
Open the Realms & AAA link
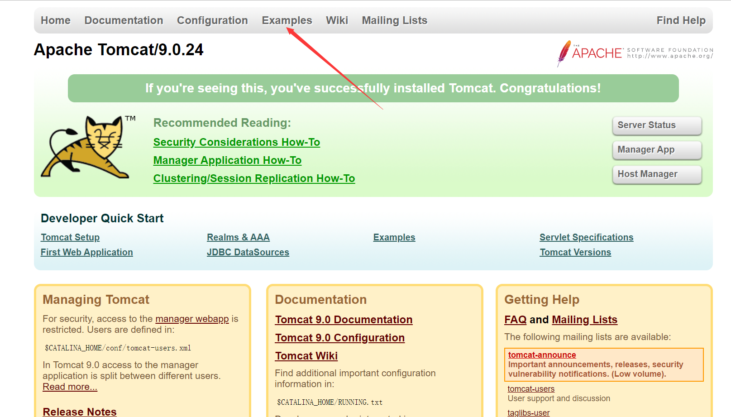(238, 237)
